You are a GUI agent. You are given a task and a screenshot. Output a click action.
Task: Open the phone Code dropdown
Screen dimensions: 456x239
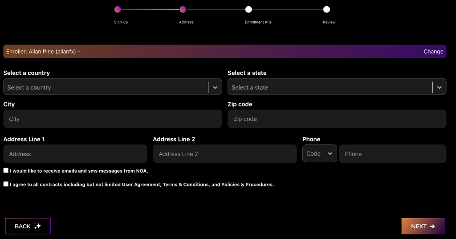[x=319, y=153]
